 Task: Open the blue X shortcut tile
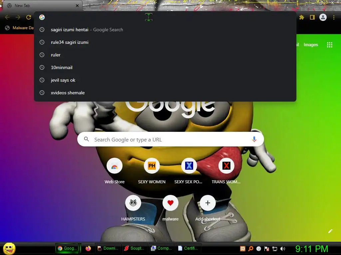click(x=189, y=166)
